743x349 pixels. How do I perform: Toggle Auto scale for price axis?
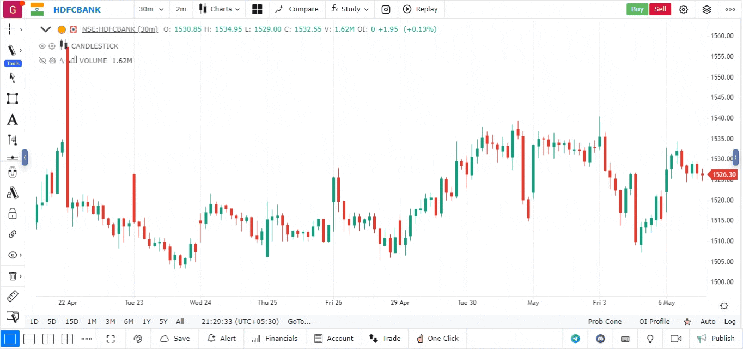click(x=708, y=322)
